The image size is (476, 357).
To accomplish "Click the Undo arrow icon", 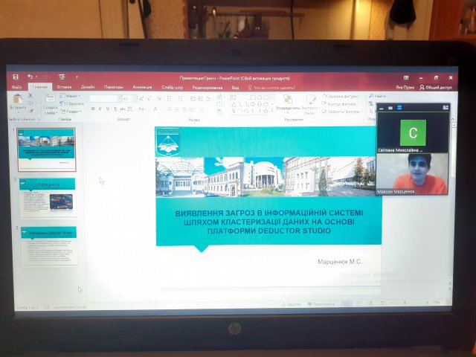I will click(x=29, y=77).
